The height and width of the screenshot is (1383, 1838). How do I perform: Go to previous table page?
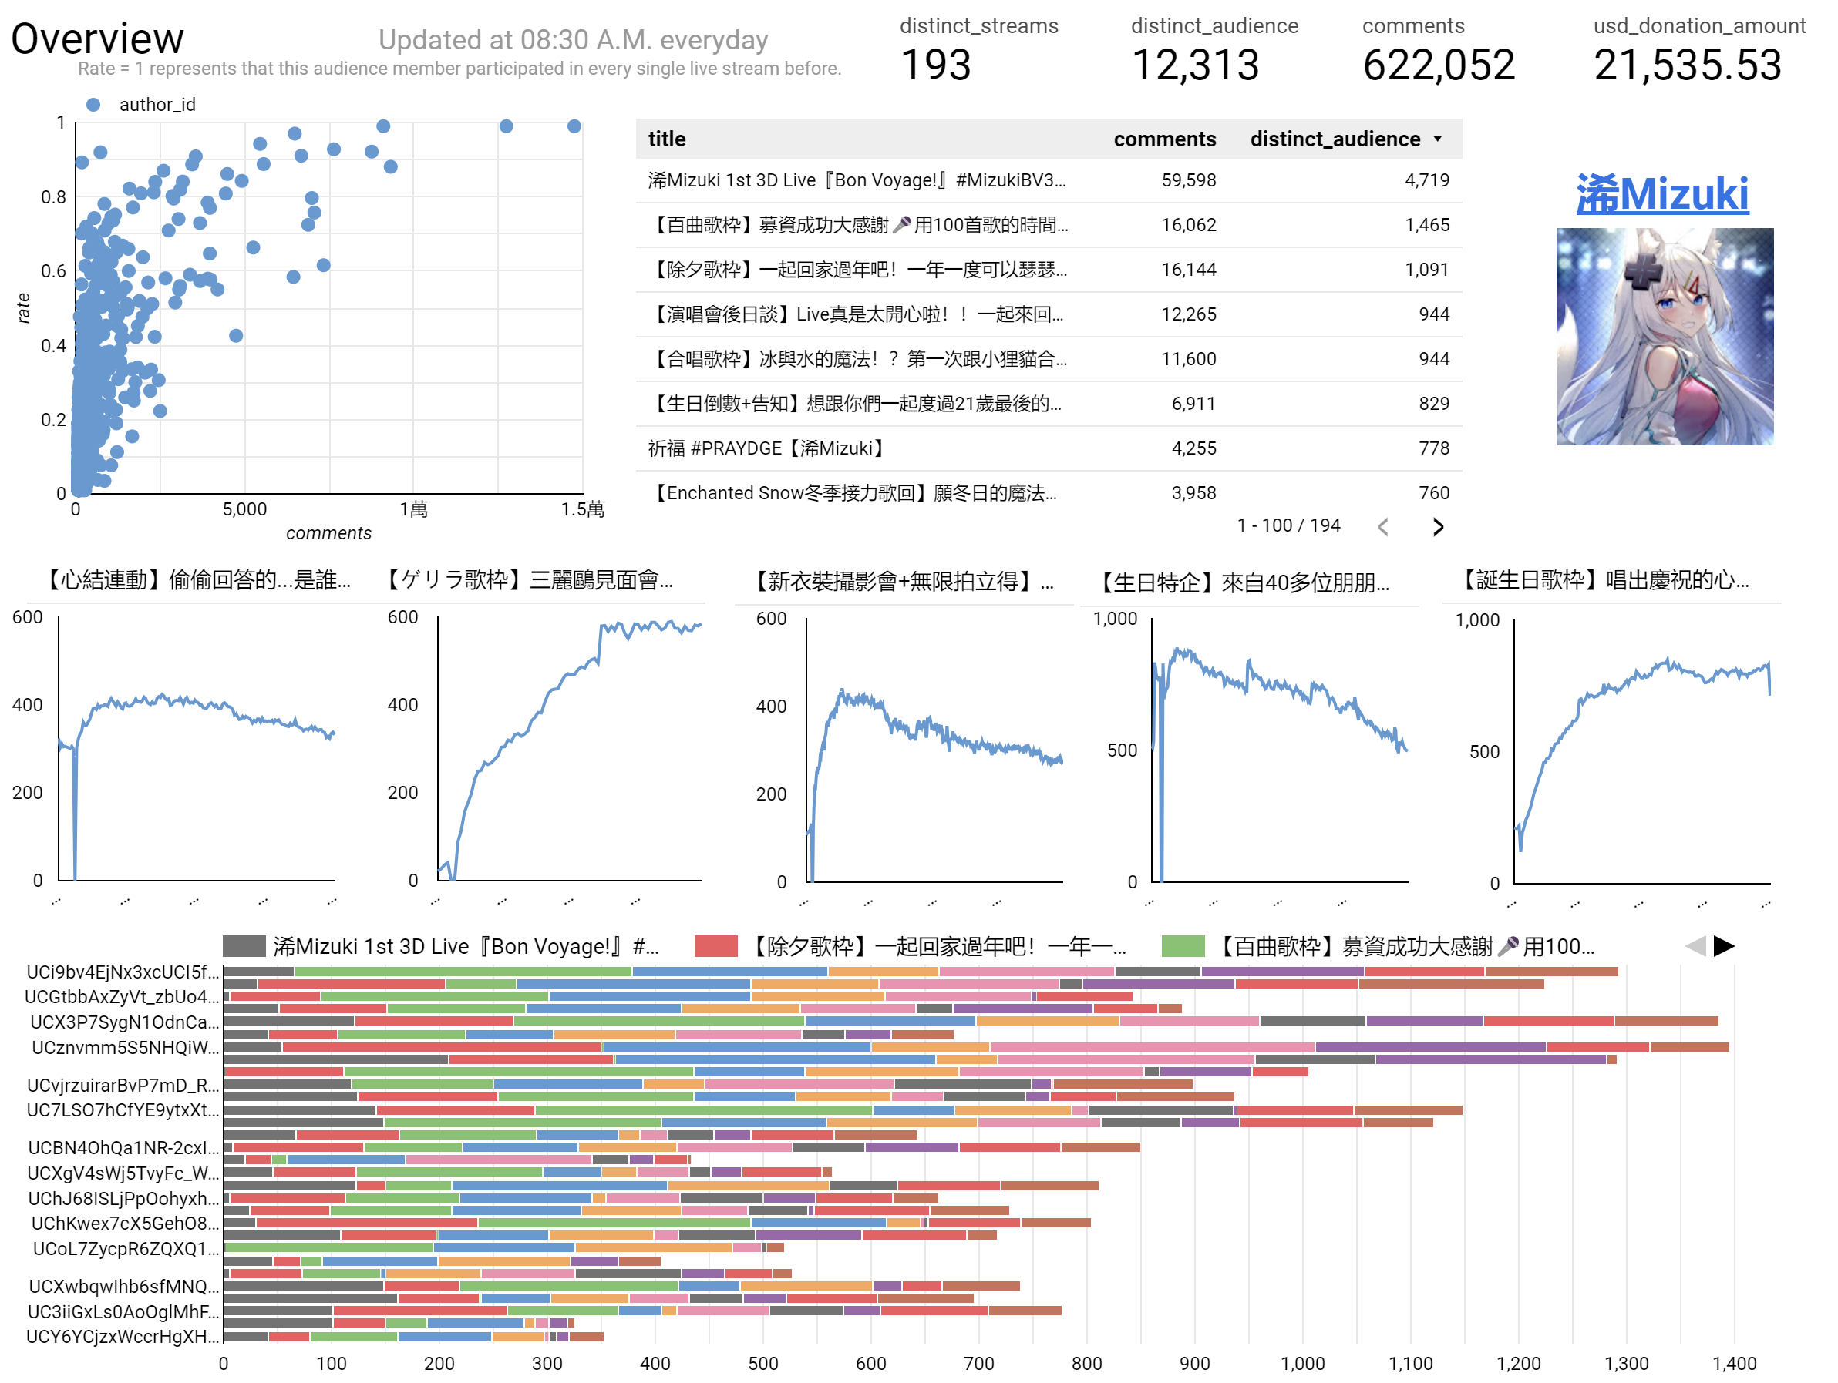pos(1383,527)
